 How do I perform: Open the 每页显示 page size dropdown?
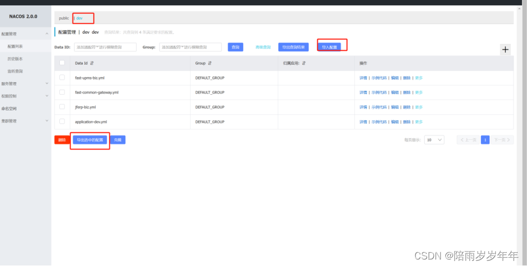tap(434, 140)
